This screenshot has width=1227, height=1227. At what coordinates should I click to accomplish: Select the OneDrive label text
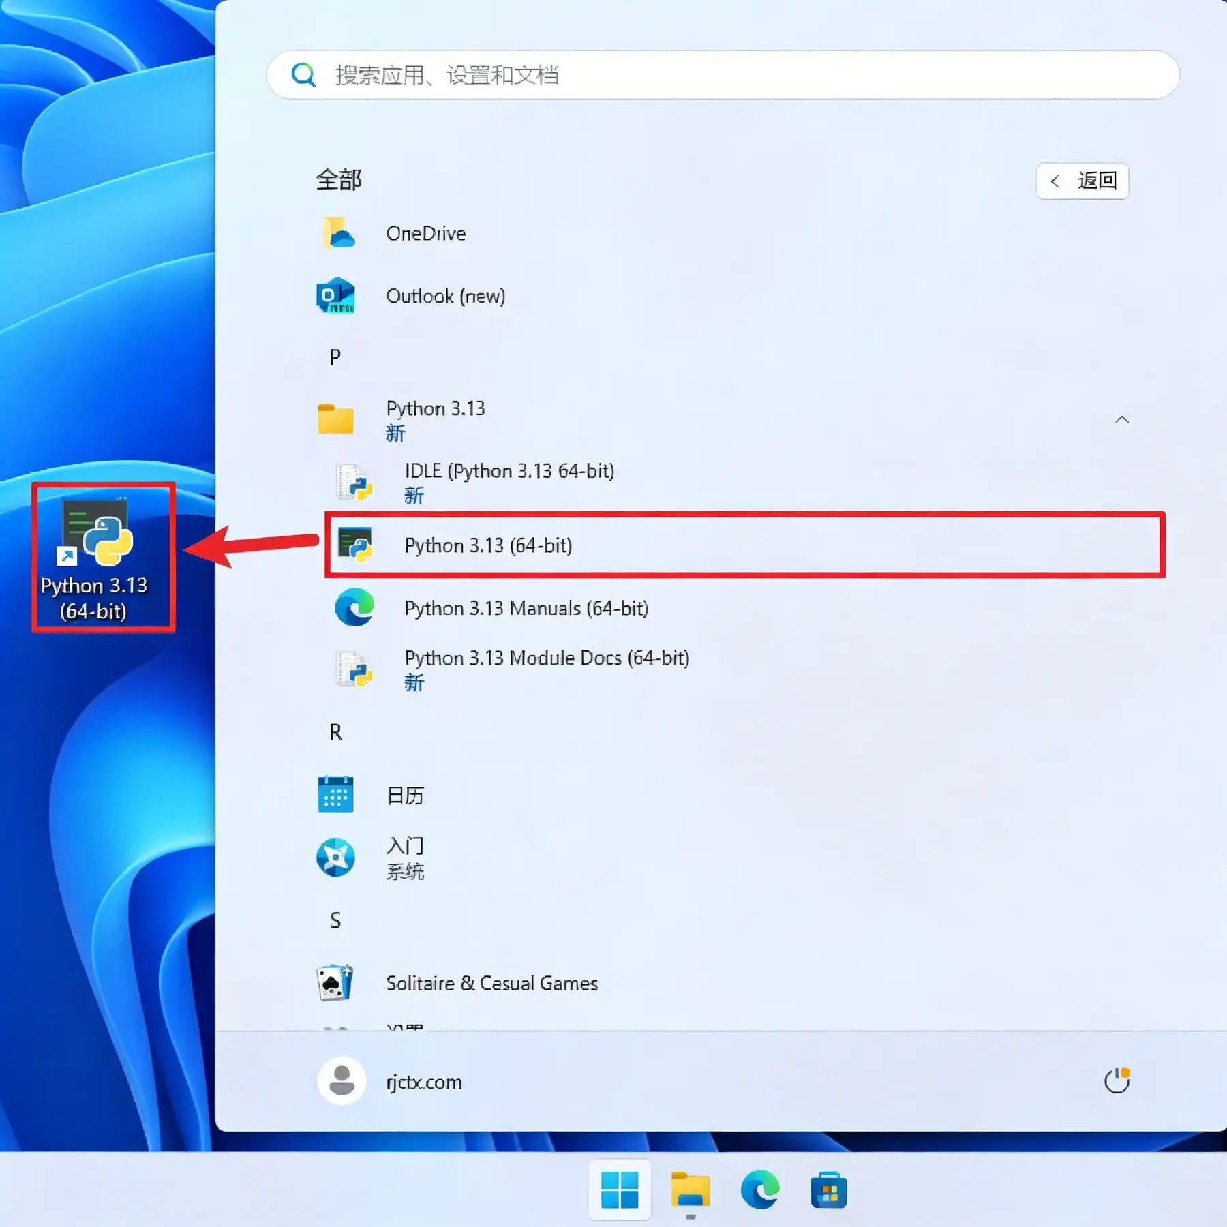(426, 233)
